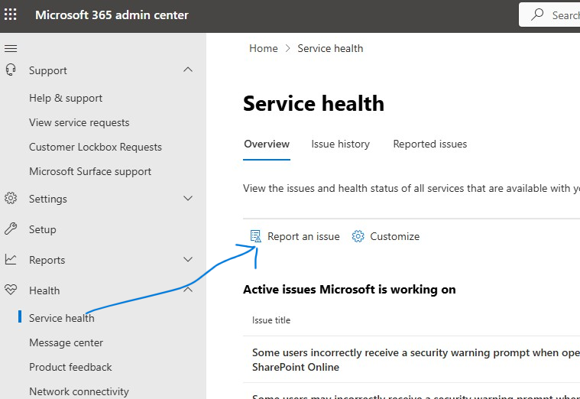Click the Setup wrench icon
Screen dimensions: 580x399
(11, 229)
